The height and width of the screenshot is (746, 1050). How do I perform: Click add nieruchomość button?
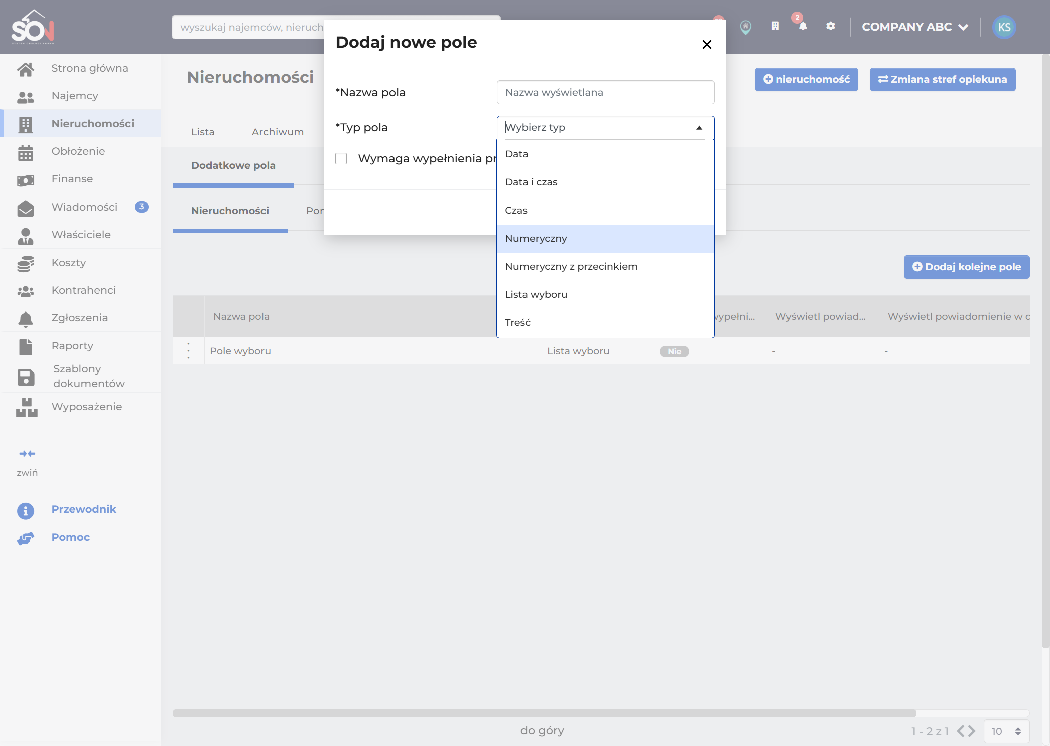click(x=806, y=79)
